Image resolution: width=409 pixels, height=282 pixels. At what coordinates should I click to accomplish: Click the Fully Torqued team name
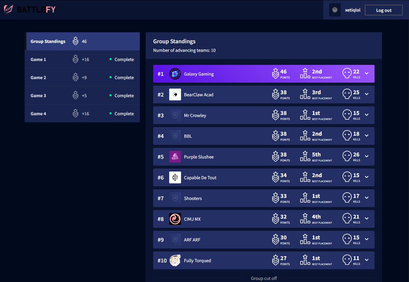[197, 261]
